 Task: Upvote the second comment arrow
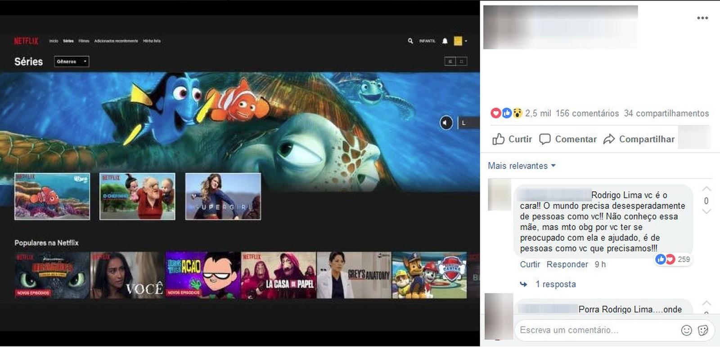click(x=706, y=303)
